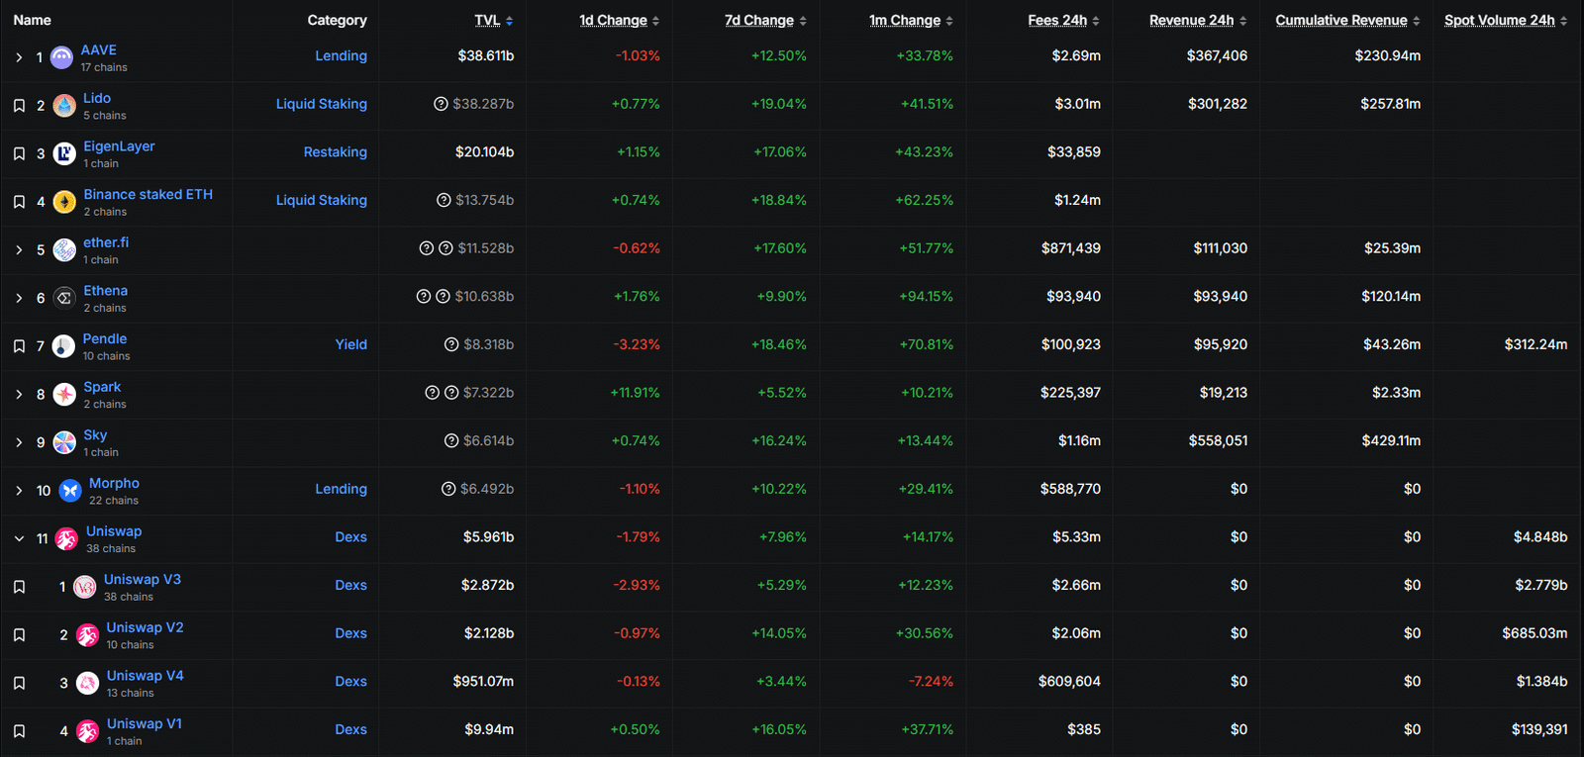Click the Lido protocol logo icon
The height and width of the screenshot is (757, 1584).
coord(64,106)
